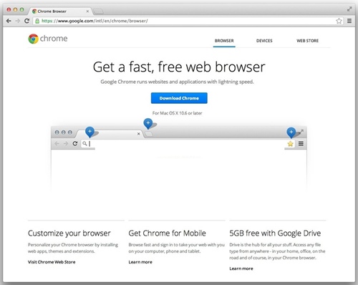Click the 'Get a fast, free web browser' headline
The height and width of the screenshot is (285, 358).
click(179, 67)
